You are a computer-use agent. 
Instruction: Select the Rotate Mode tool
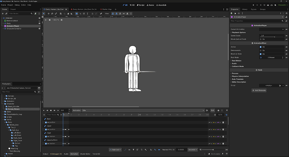coord(52,14)
